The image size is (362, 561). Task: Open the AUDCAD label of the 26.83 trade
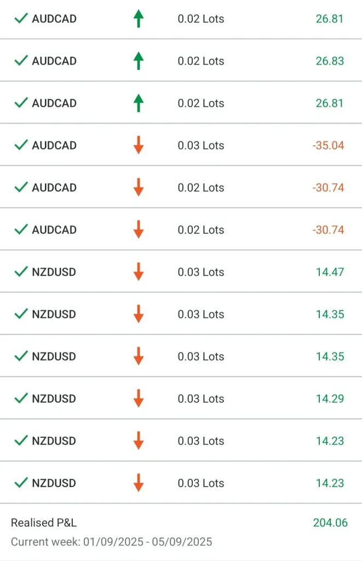coord(54,61)
